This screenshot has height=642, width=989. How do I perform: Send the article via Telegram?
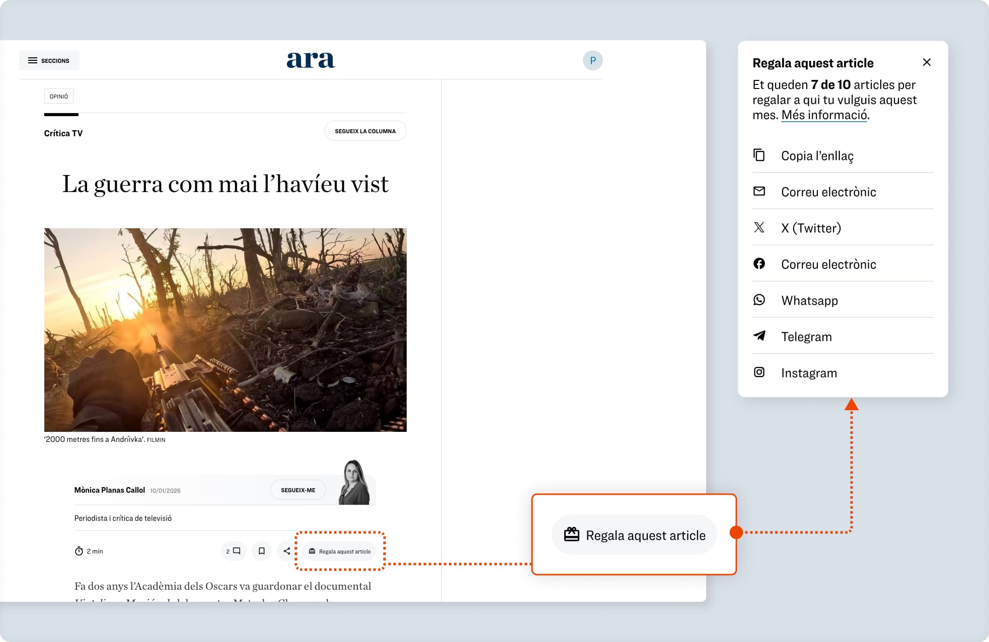[x=806, y=337]
